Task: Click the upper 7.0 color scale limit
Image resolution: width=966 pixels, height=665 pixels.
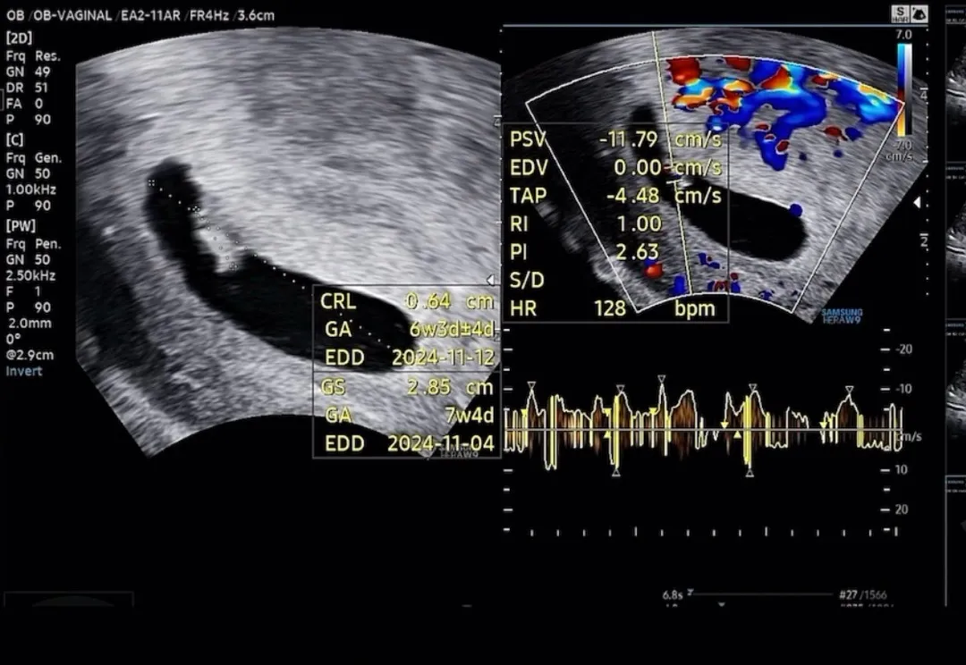Action: [x=903, y=35]
